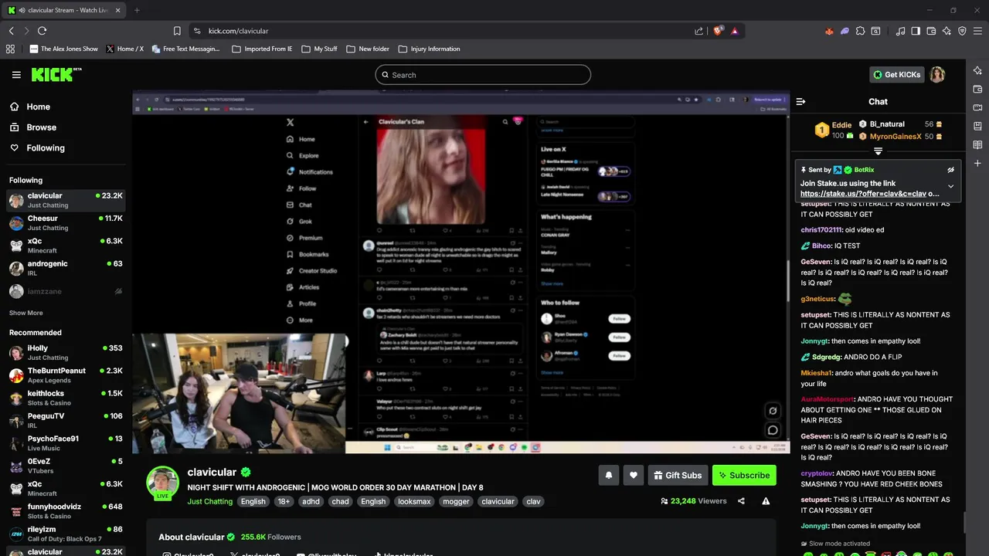Expand the My Stuff bookmark folder
This screenshot has height=556, width=989.
(319, 49)
